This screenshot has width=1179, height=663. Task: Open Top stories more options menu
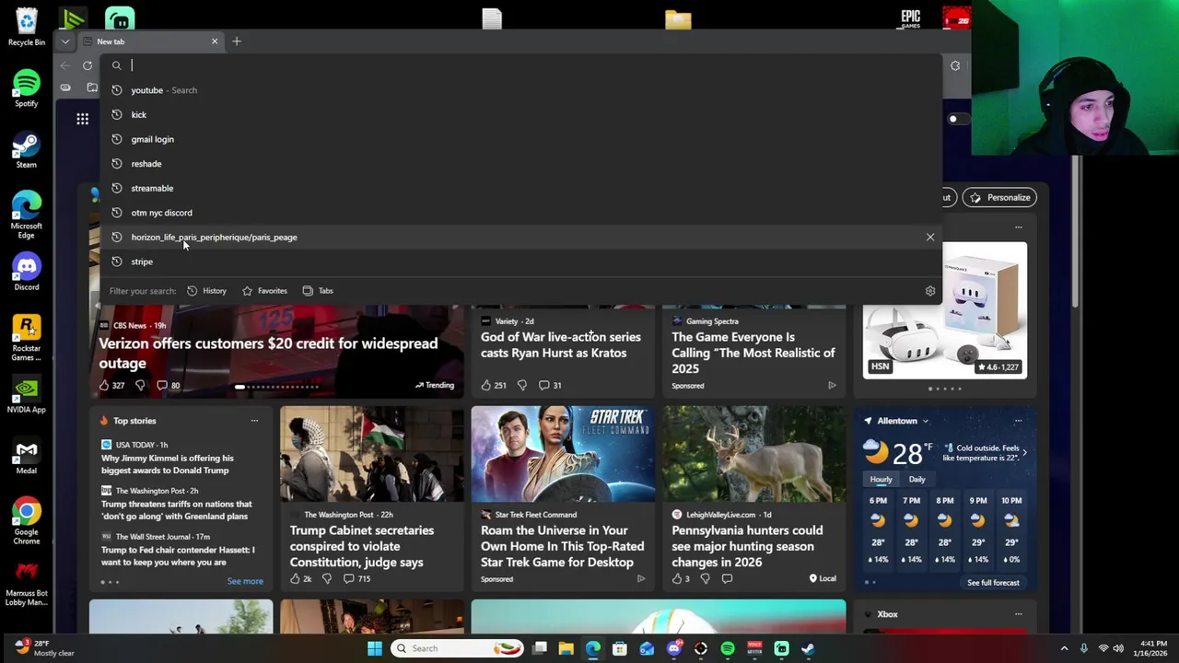pyautogui.click(x=254, y=421)
